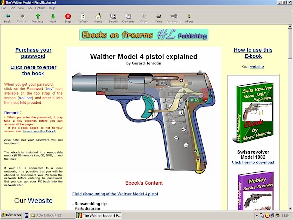Click the Walther Model 4 cutaway illustration
The height and width of the screenshot is (220, 293).
pos(144,122)
